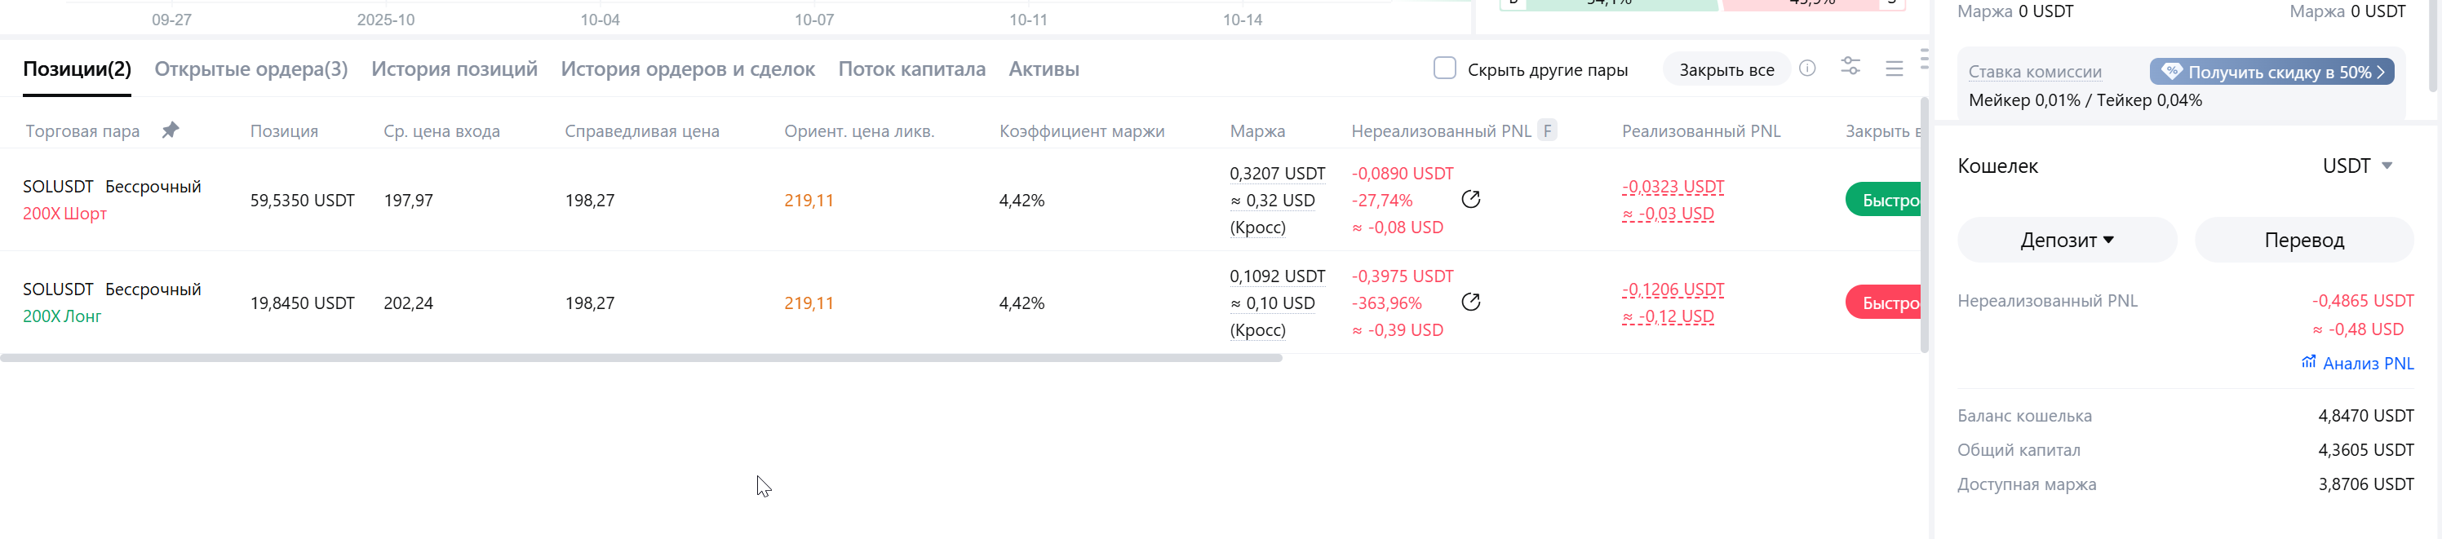This screenshot has height=539, width=2442.
Task: Click the Анализ PNL chart icon link
Action: (2356, 363)
